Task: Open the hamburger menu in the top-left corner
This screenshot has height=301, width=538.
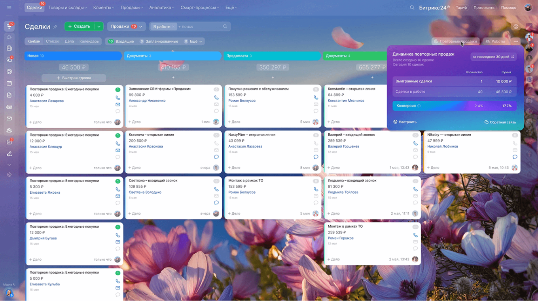Action: click(9, 7)
